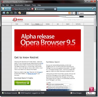Click the Full History Search heading
The image size is (98, 97).
[53, 62]
